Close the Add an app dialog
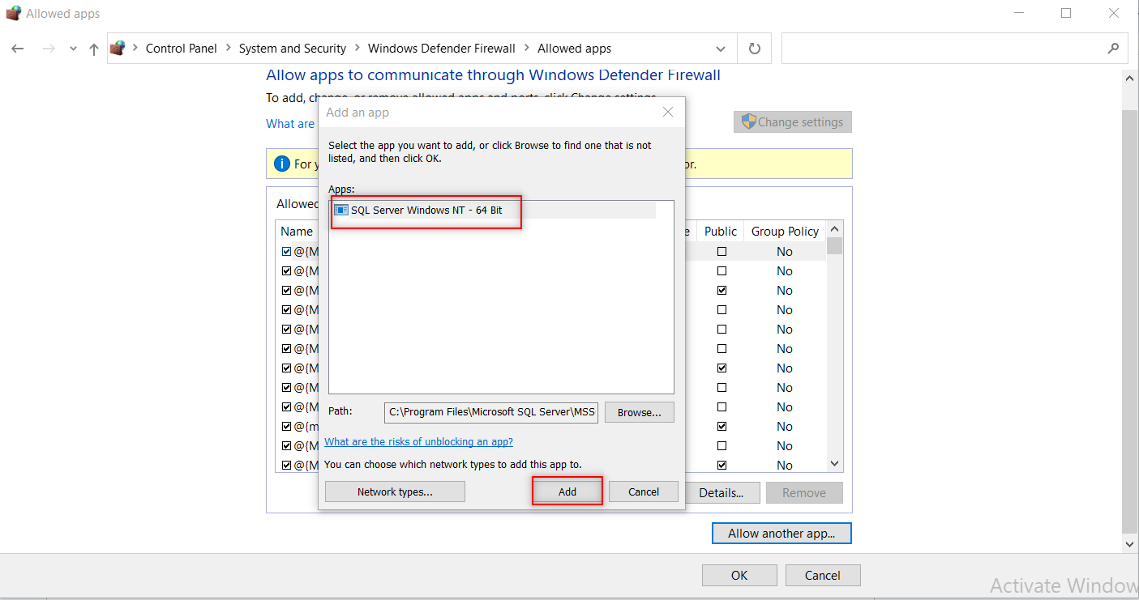 pos(668,113)
